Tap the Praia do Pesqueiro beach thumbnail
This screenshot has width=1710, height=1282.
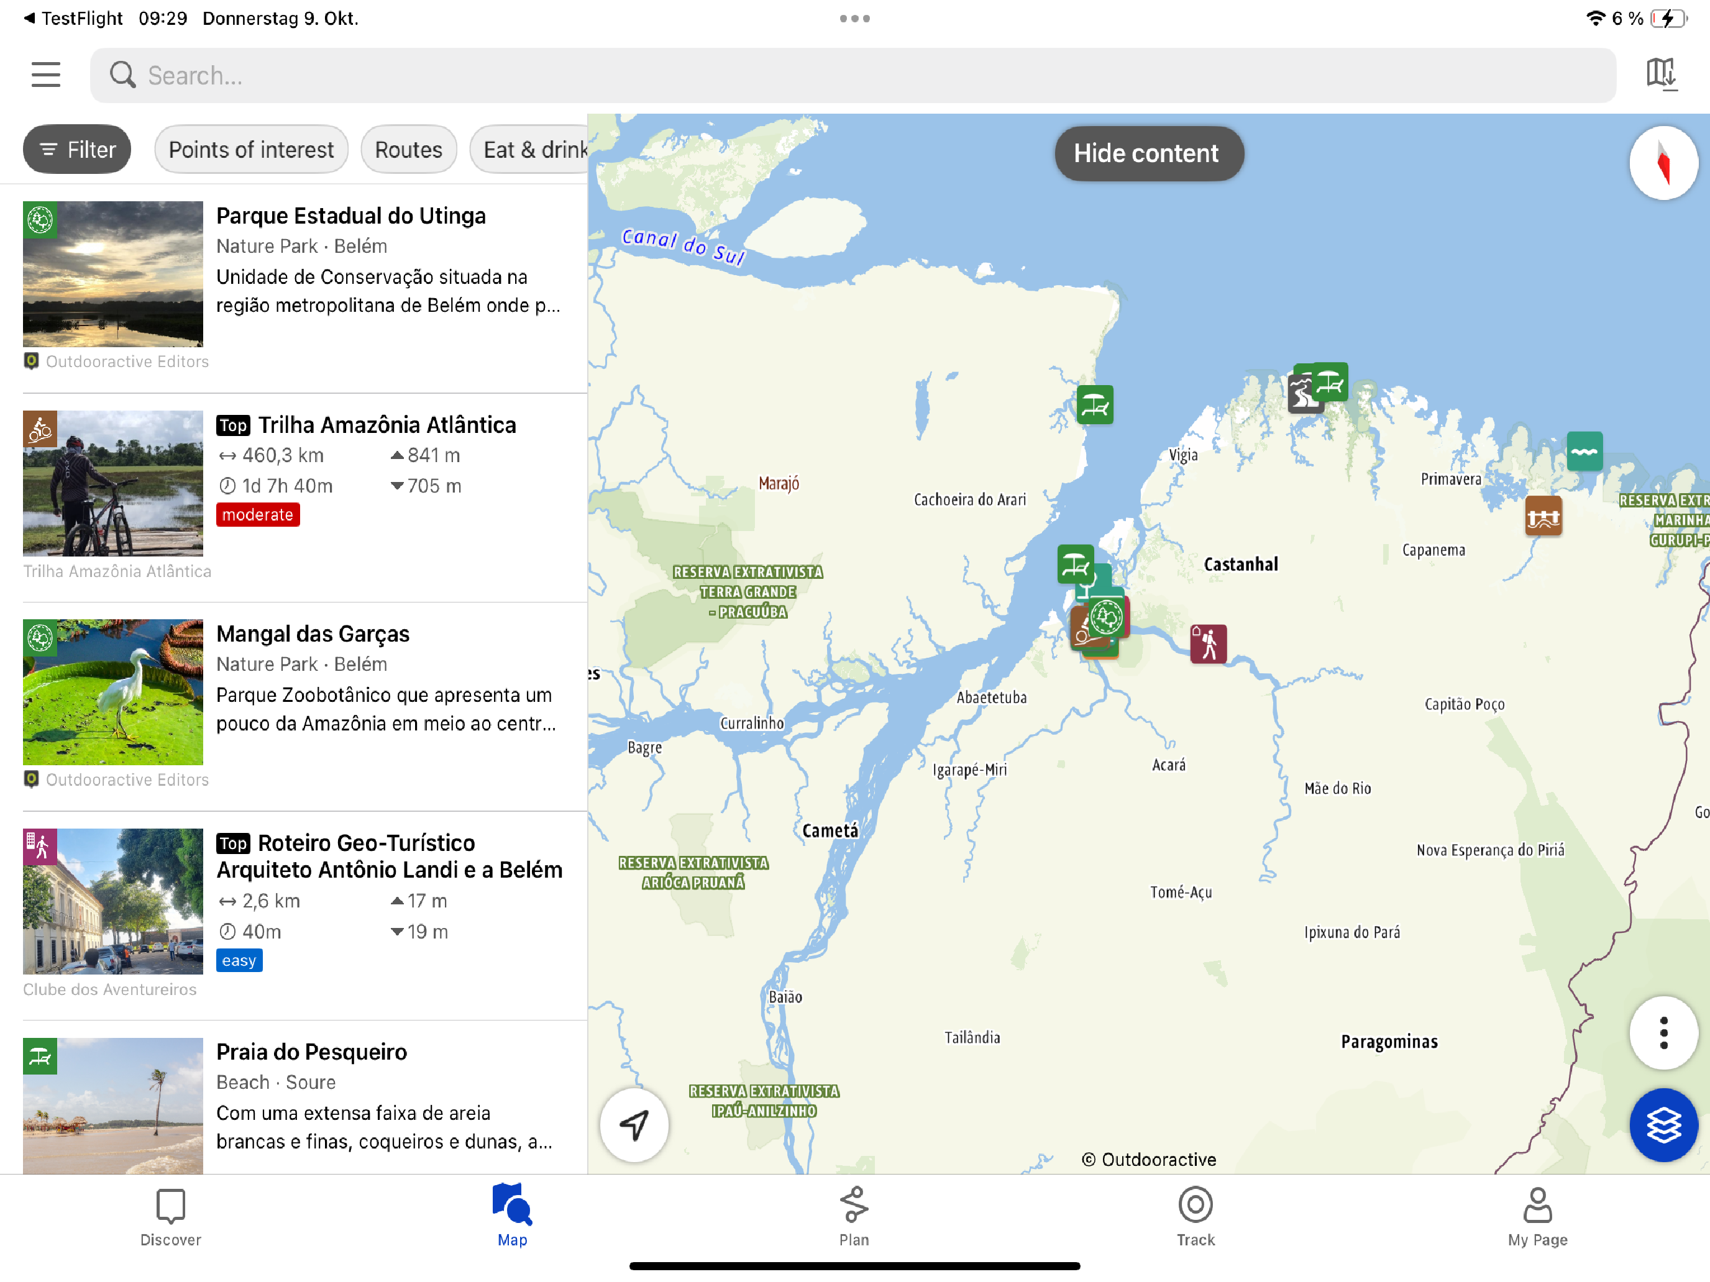point(113,1106)
